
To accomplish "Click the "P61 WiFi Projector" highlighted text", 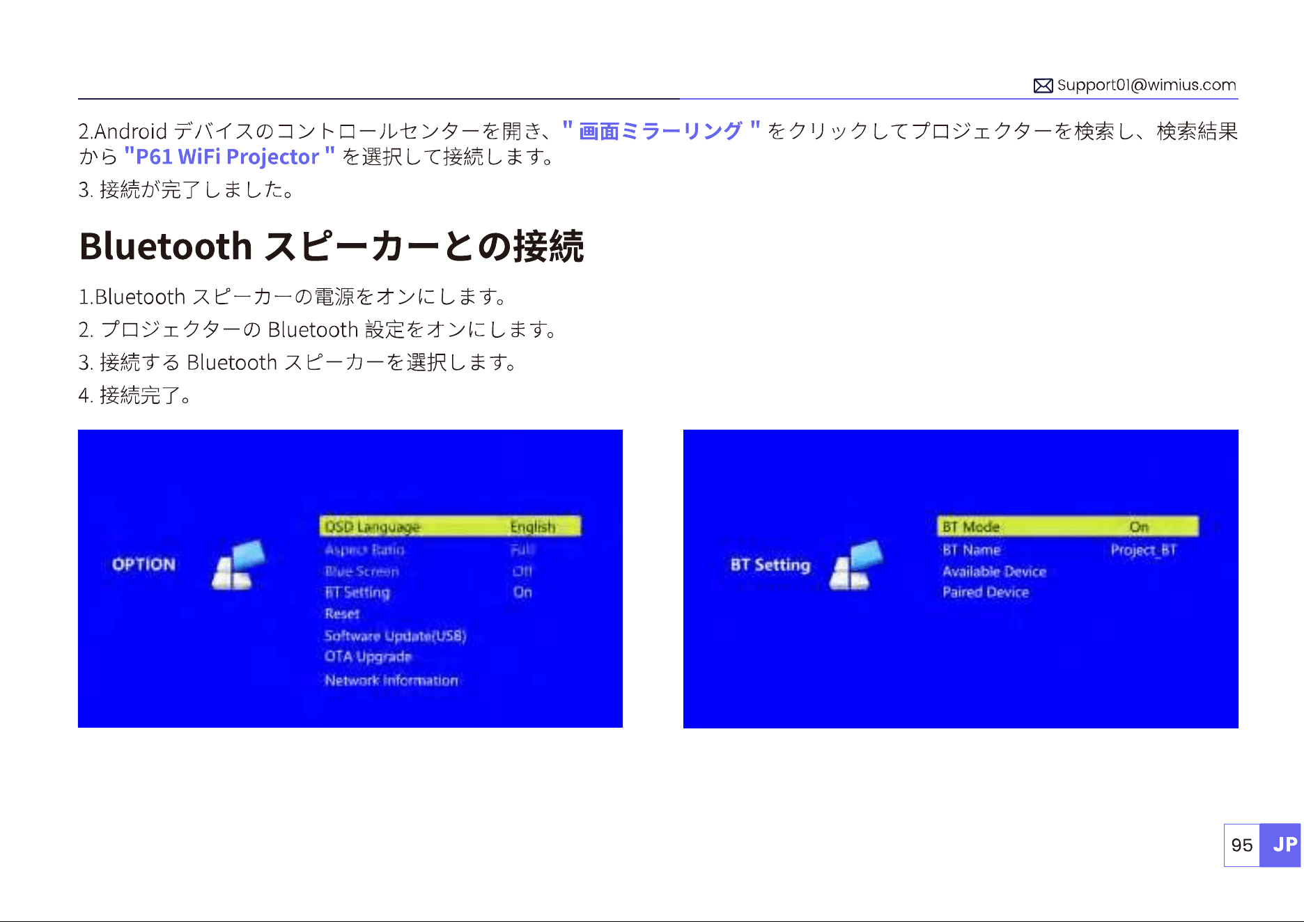I will (x=229, y=157).
